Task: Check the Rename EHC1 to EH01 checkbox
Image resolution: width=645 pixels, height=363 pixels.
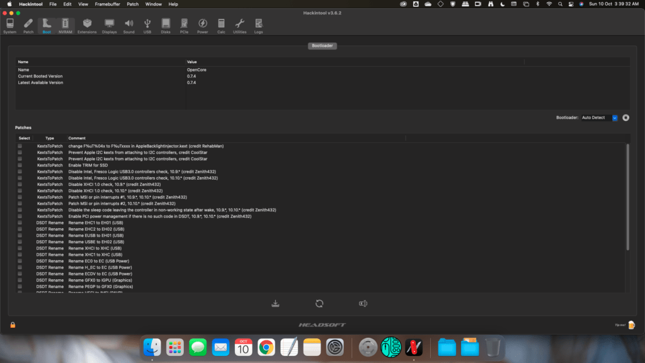Action: [x=20, y=222]
